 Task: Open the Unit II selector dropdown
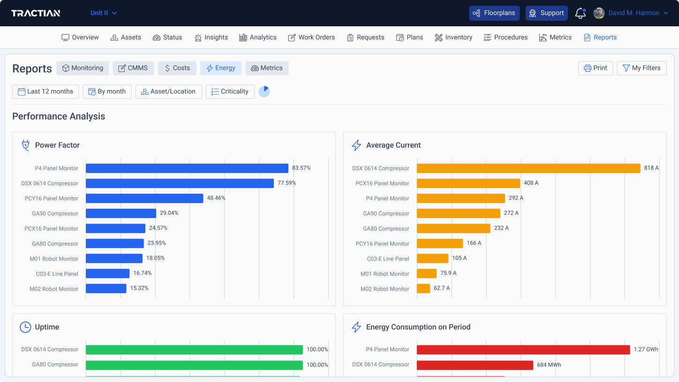tap(103, 13)
